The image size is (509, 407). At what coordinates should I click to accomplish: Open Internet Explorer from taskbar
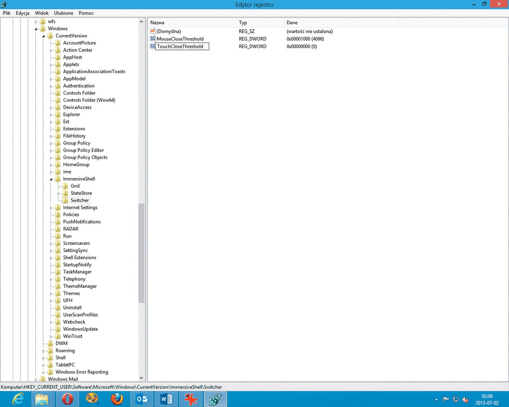(18, 399)
